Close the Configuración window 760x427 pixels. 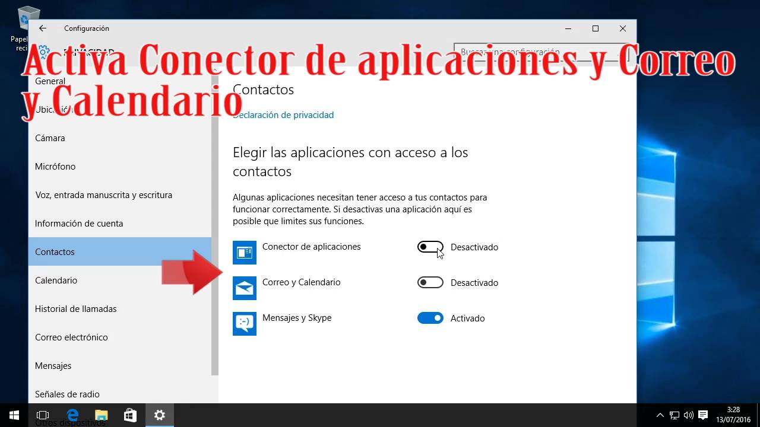point(623,28)
